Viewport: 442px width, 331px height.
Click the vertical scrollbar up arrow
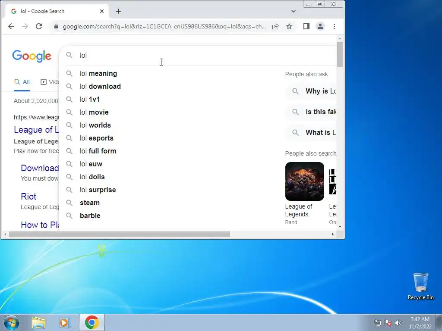tap(340, 38)
